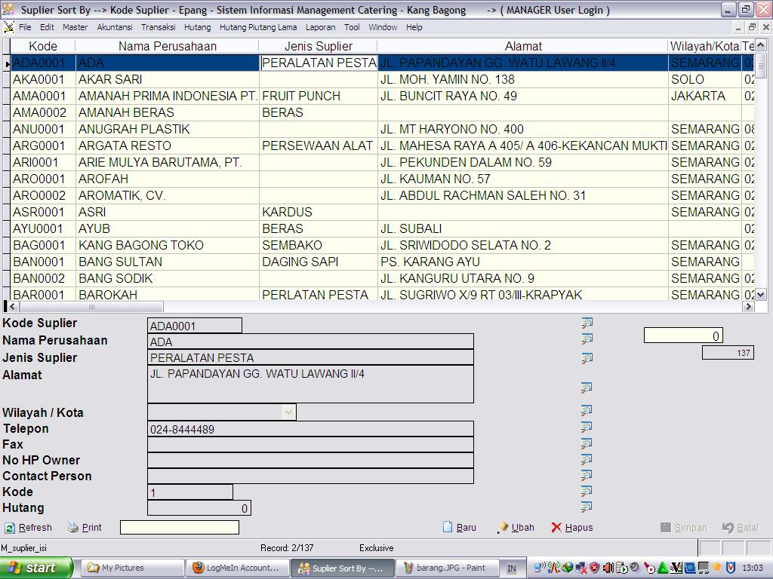Click the Hapus red X icon

(x=556, y=528)
